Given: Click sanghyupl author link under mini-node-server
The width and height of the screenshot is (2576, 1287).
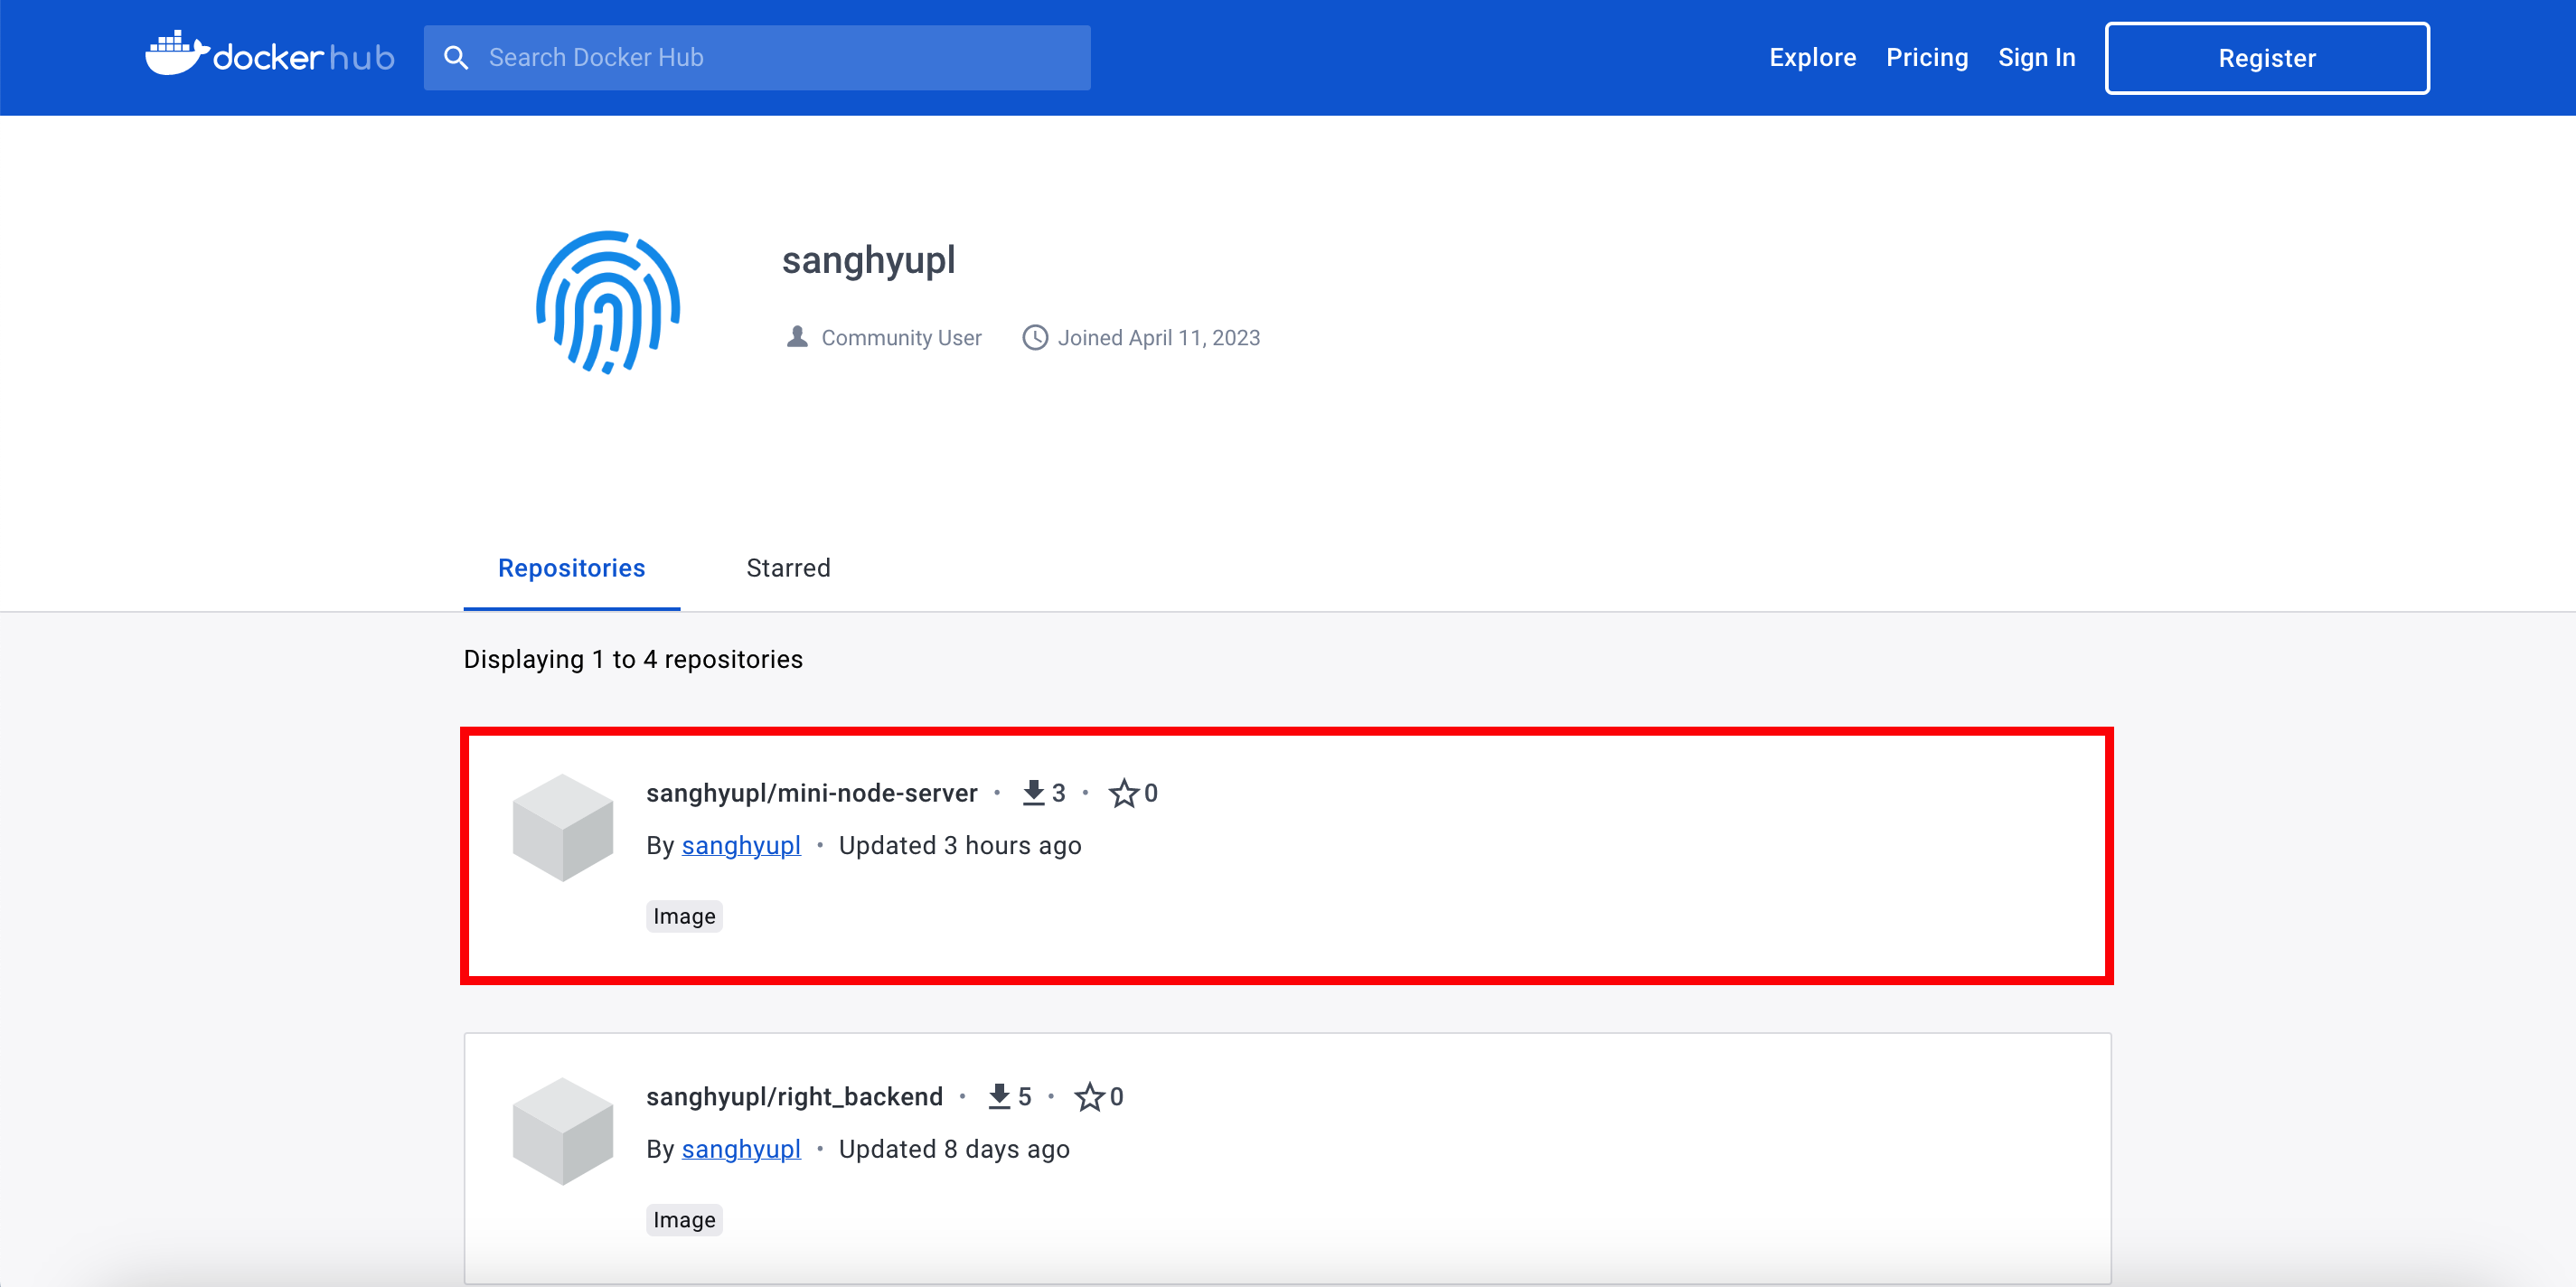Looking at the screenshot, I should pos(741,846).
